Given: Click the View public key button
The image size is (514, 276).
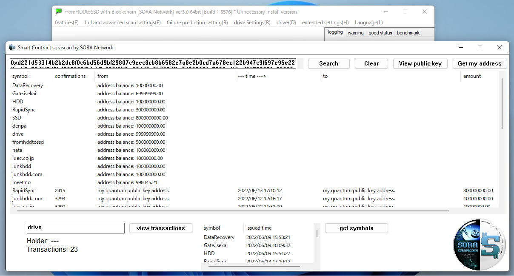Looking at the screenshot, I should [420, 63].
